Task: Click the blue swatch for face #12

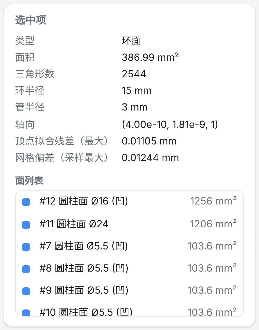Action: (26, 202)
